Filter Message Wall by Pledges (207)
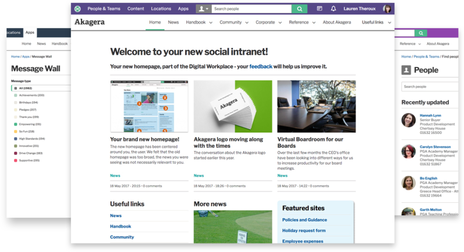Viewport: 464px width, 252px height. click(x=26, y=110)
